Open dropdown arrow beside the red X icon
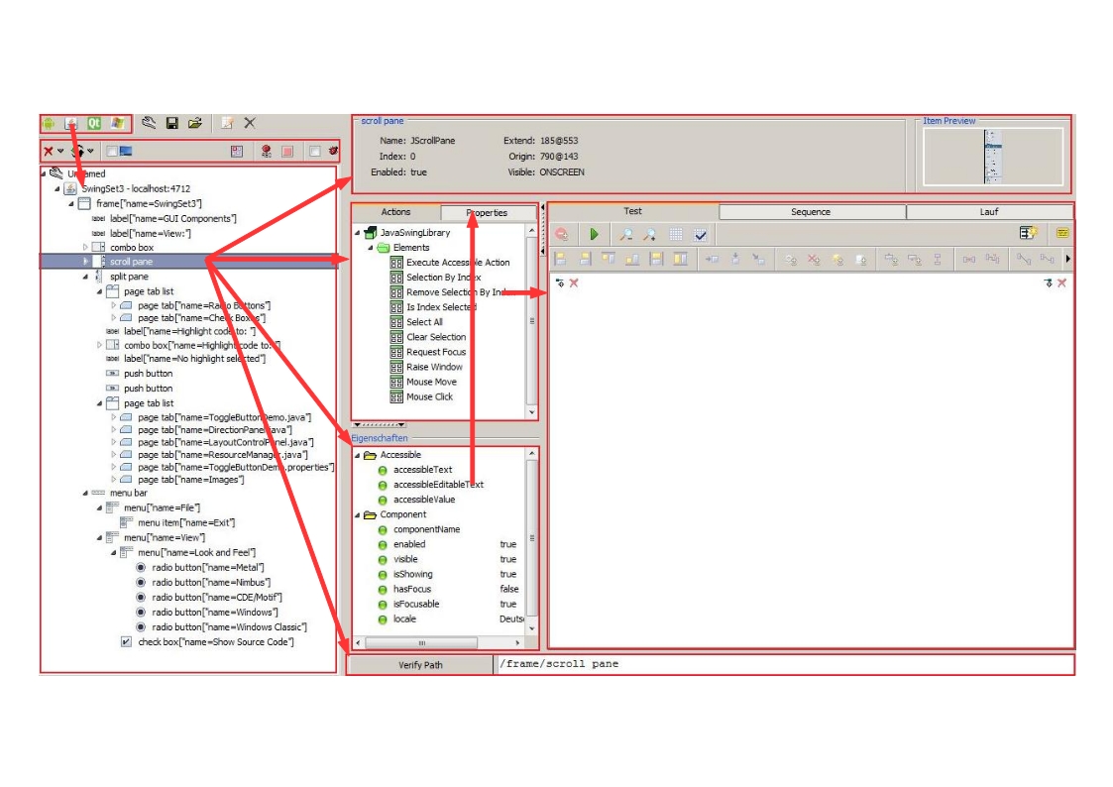Viewport: 1113px width, 787px height. coord(60,152)
